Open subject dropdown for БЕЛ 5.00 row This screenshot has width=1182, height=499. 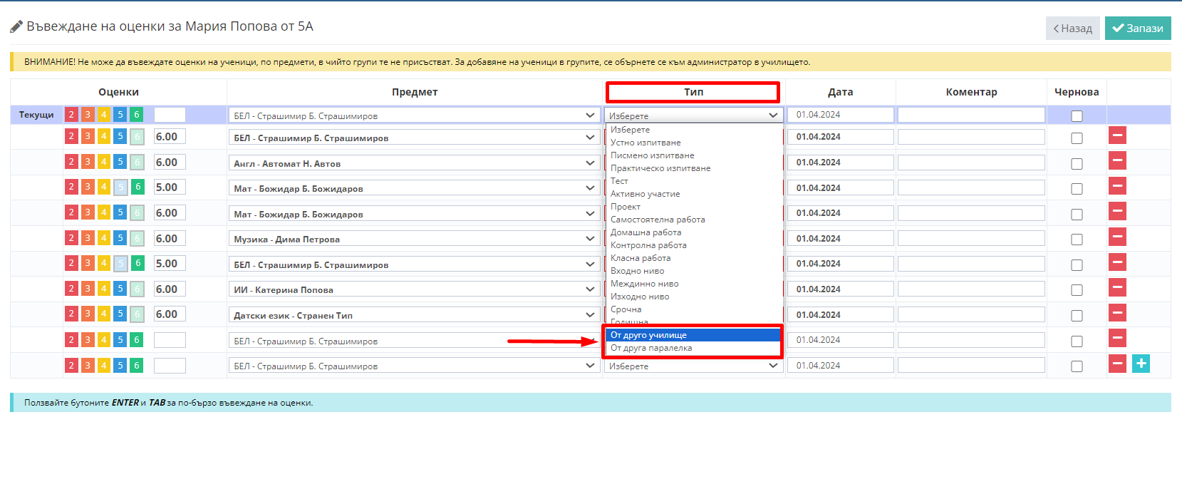415,264
